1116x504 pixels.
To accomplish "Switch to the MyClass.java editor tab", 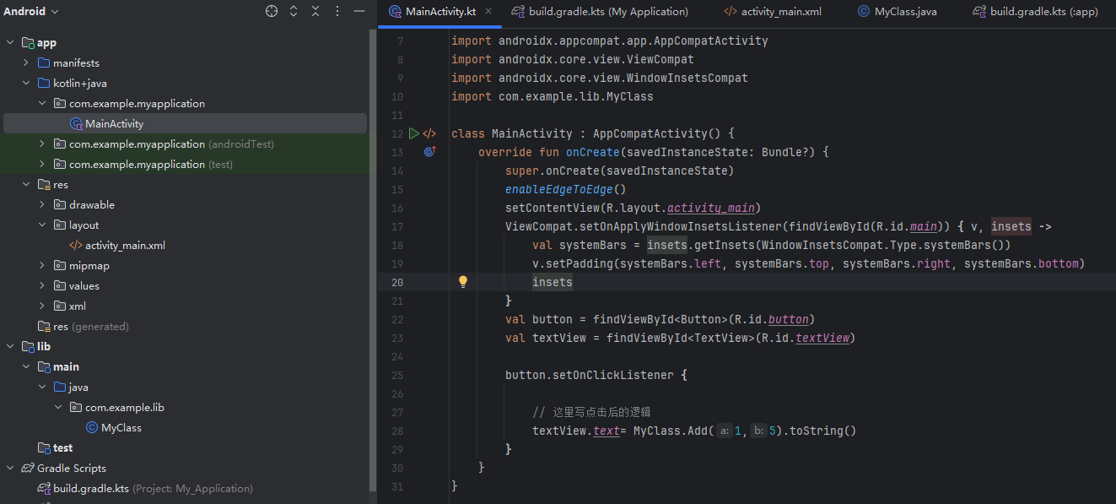I will click(897, 12).
